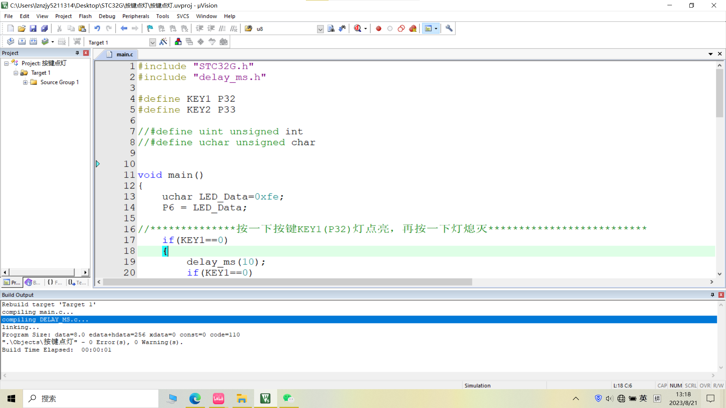Close the editor document with X
This screenshot has width=726, height=408.
tap(720, 54)
